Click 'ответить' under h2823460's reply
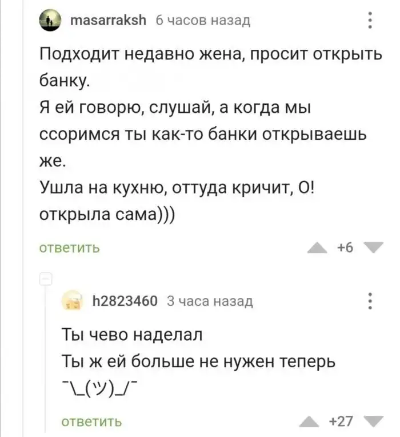400x437 pixels. 91,422
